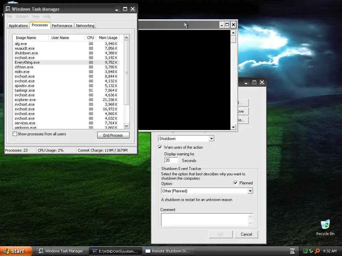Switch to the Performance tab

click(62, 26)
